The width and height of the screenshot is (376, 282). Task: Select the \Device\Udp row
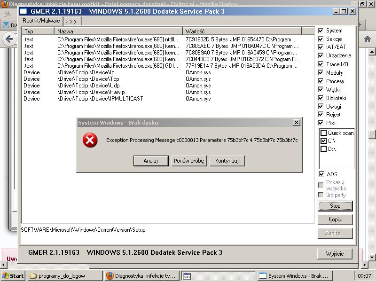click(168, 86)
